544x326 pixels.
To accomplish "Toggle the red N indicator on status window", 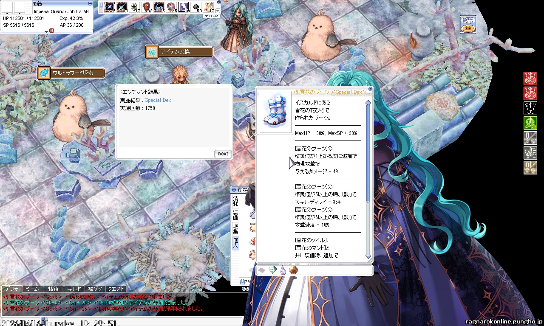I will (51, 31).
